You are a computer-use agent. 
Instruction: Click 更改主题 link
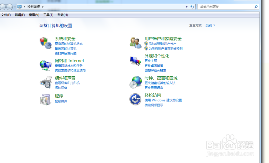[151, 61]
